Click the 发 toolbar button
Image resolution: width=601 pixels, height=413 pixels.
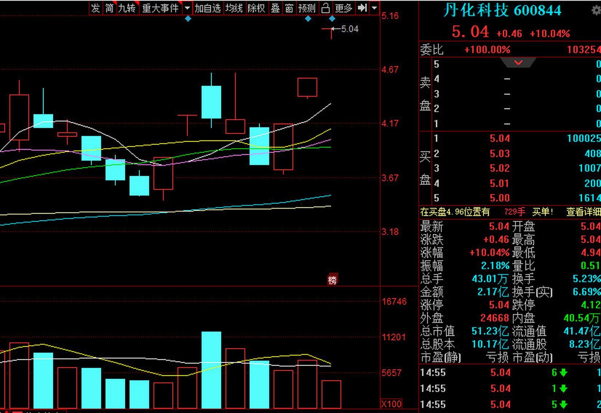click(96, 8)
